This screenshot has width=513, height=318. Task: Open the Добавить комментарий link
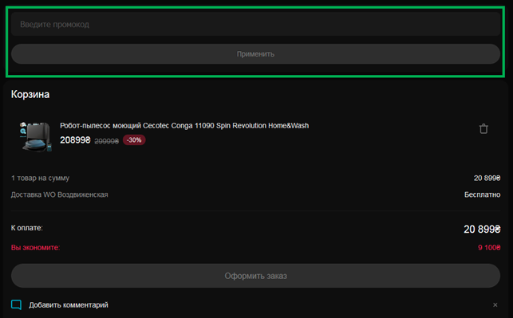(x=69, y=305)
